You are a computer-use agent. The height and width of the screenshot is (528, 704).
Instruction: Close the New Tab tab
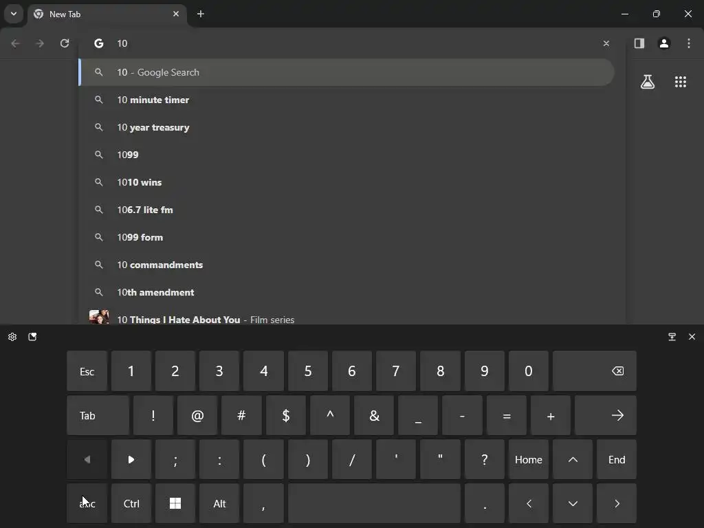point(176,14)
